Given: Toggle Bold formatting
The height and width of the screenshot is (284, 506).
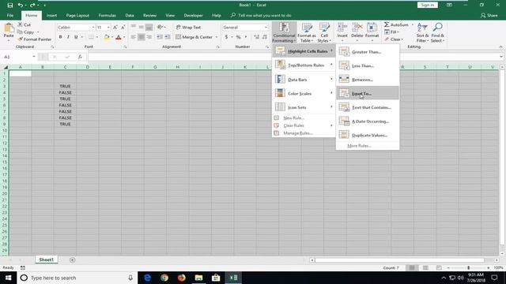Looking at the screenshot, I should tap(60, 37).
